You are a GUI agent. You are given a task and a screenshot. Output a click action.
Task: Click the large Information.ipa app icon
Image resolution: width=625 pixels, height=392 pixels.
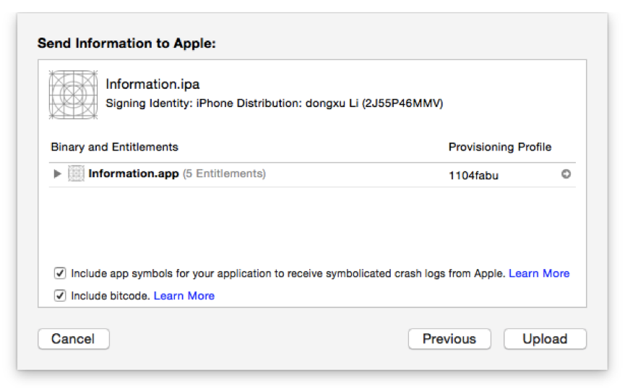[73, 95]
